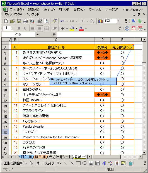The width and height of the screenshot is (148, 173).
Task: Insert Picture from file icon
Action: tap(123, 163)
